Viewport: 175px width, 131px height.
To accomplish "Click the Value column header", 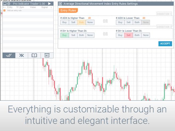I will point(33,7).
